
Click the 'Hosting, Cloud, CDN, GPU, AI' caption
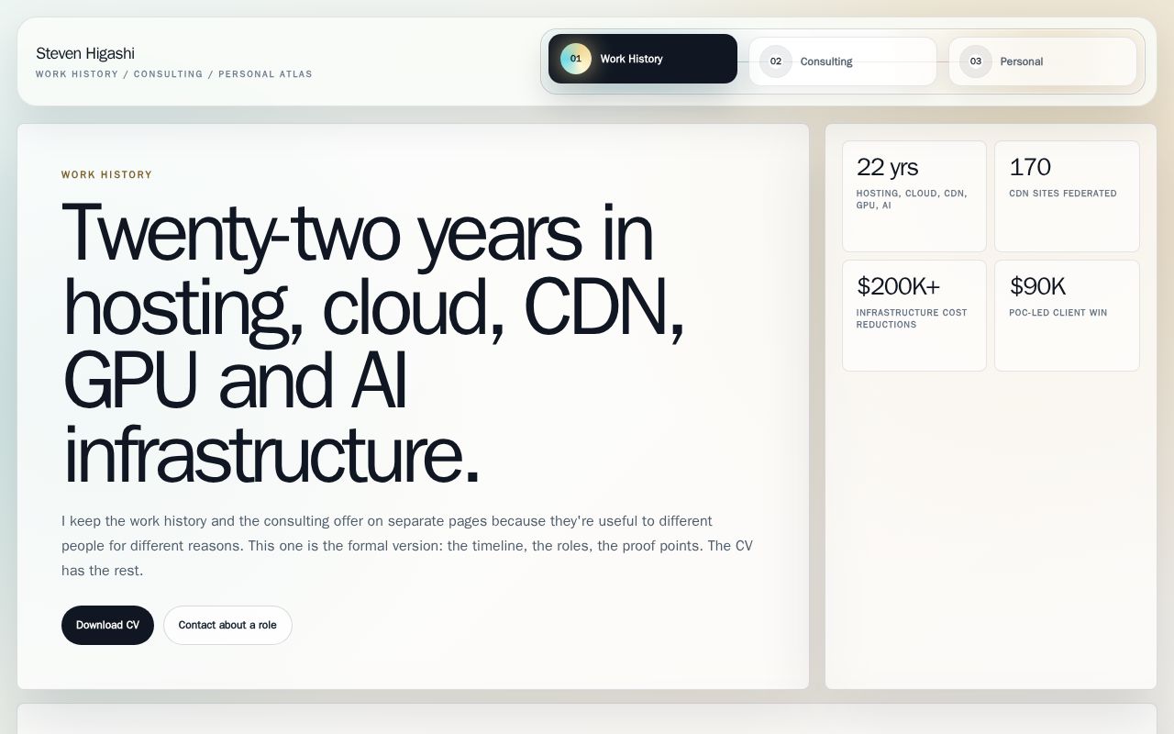tap(912, 199)
